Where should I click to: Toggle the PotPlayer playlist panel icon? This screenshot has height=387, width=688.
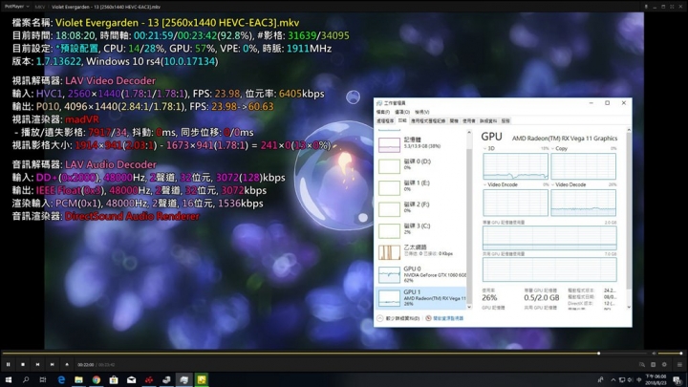tap(653, 365)
